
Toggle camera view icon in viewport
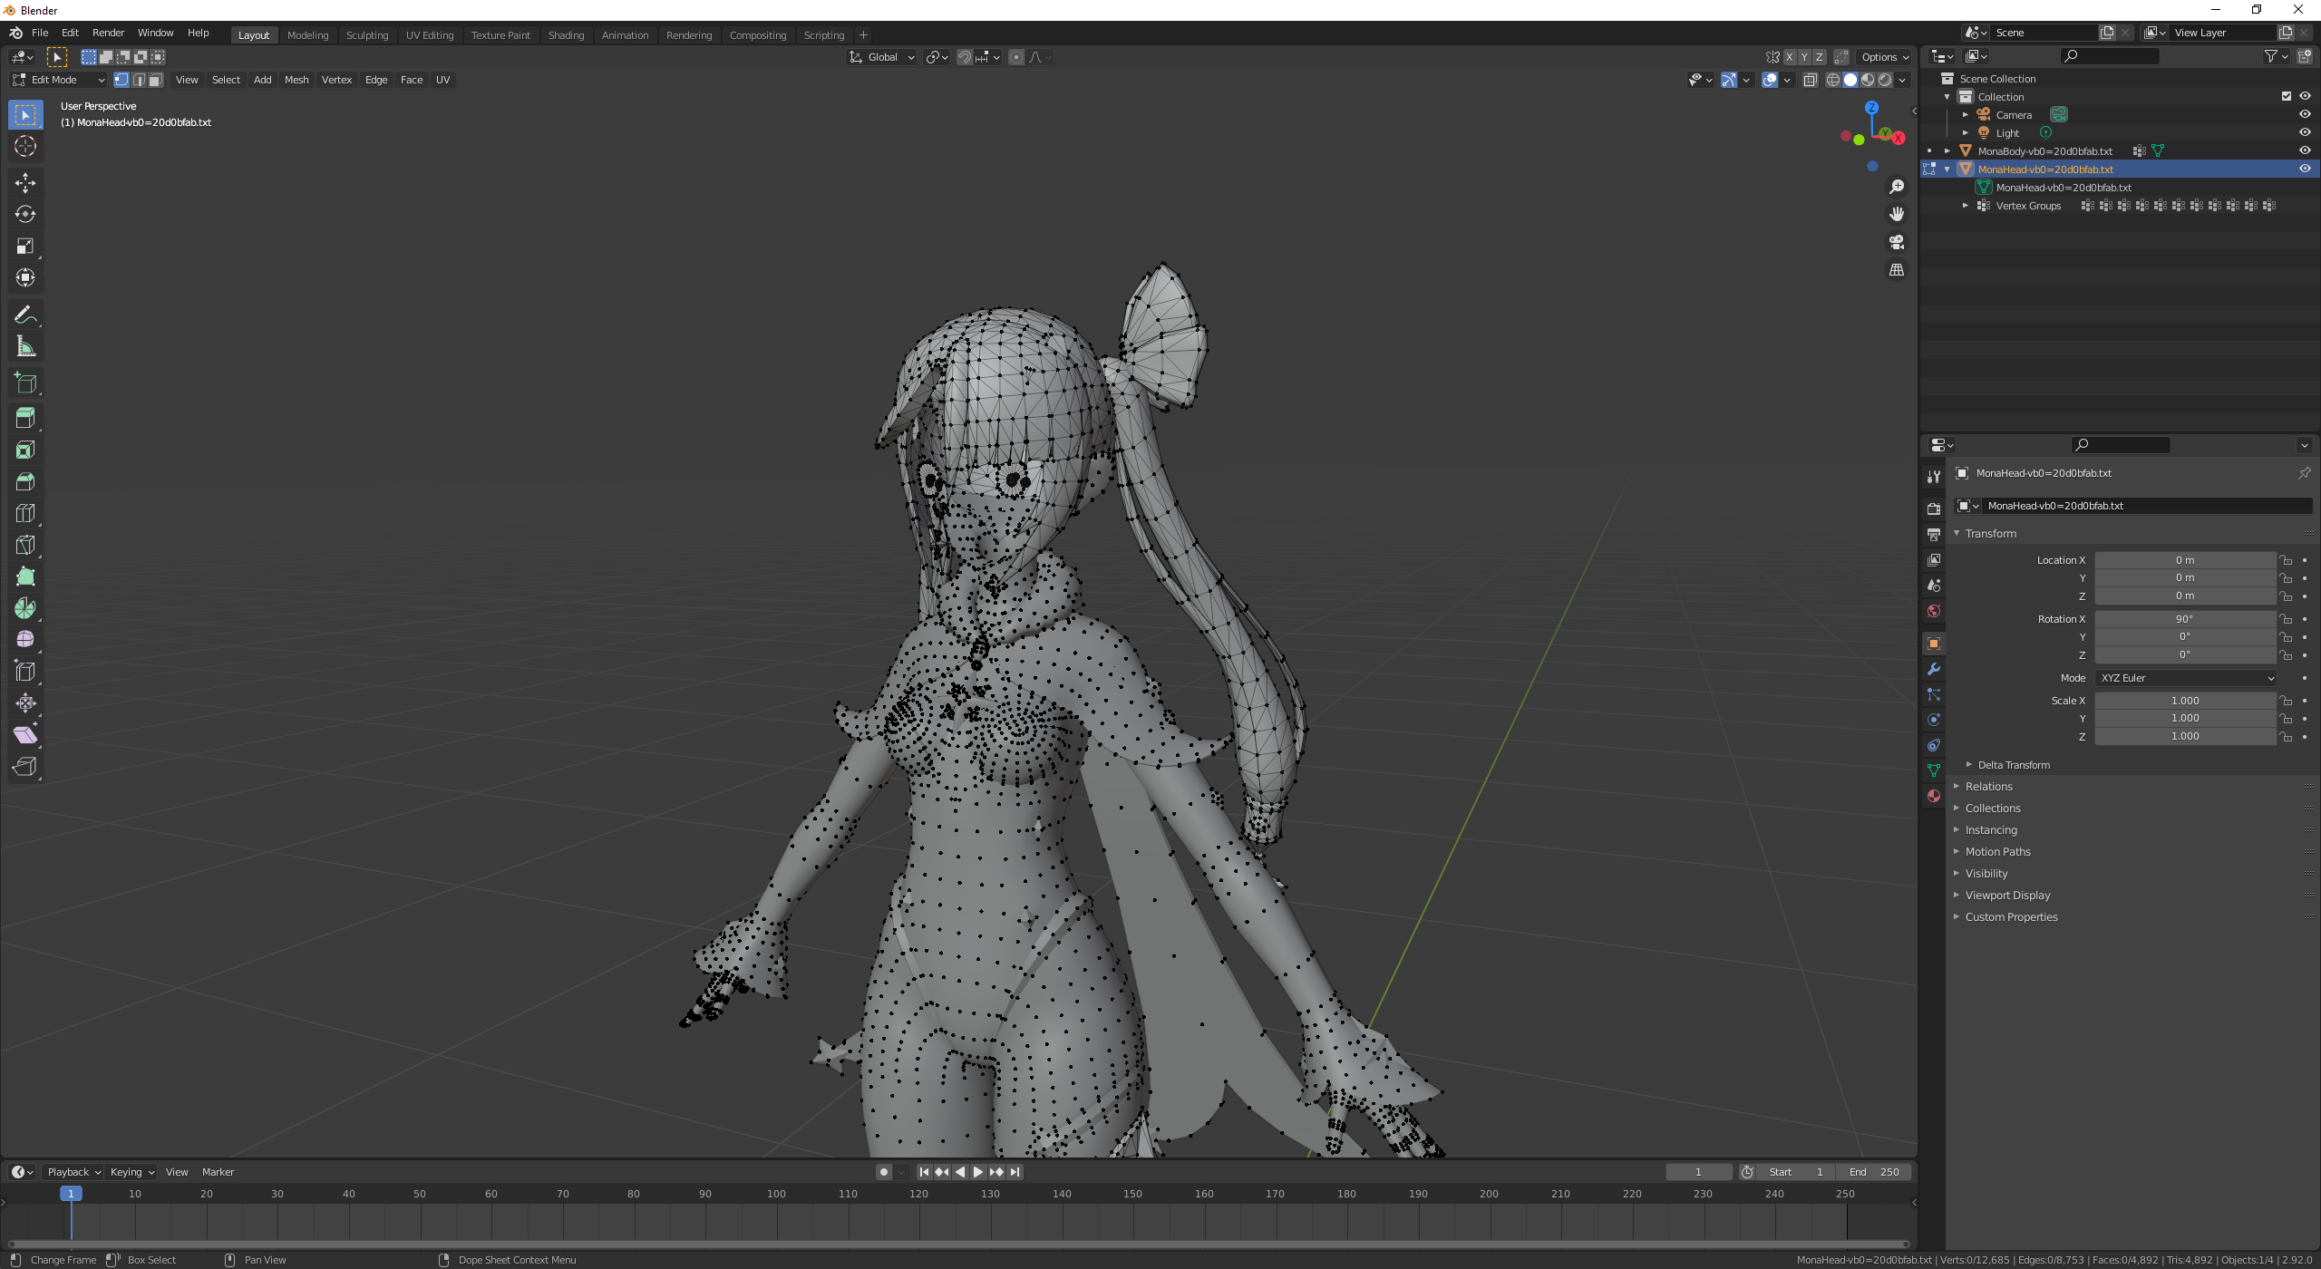(1896, 242)
